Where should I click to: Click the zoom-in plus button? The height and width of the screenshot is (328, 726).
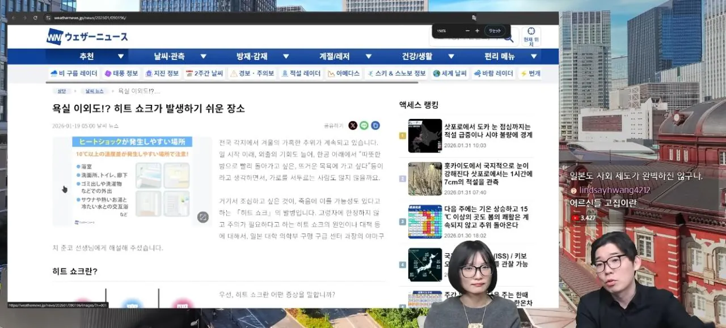477,31
